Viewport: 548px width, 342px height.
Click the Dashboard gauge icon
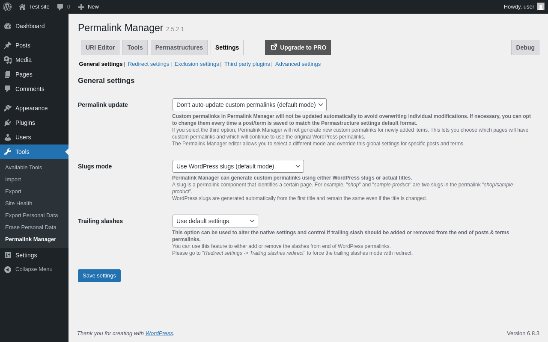[8, 26]
